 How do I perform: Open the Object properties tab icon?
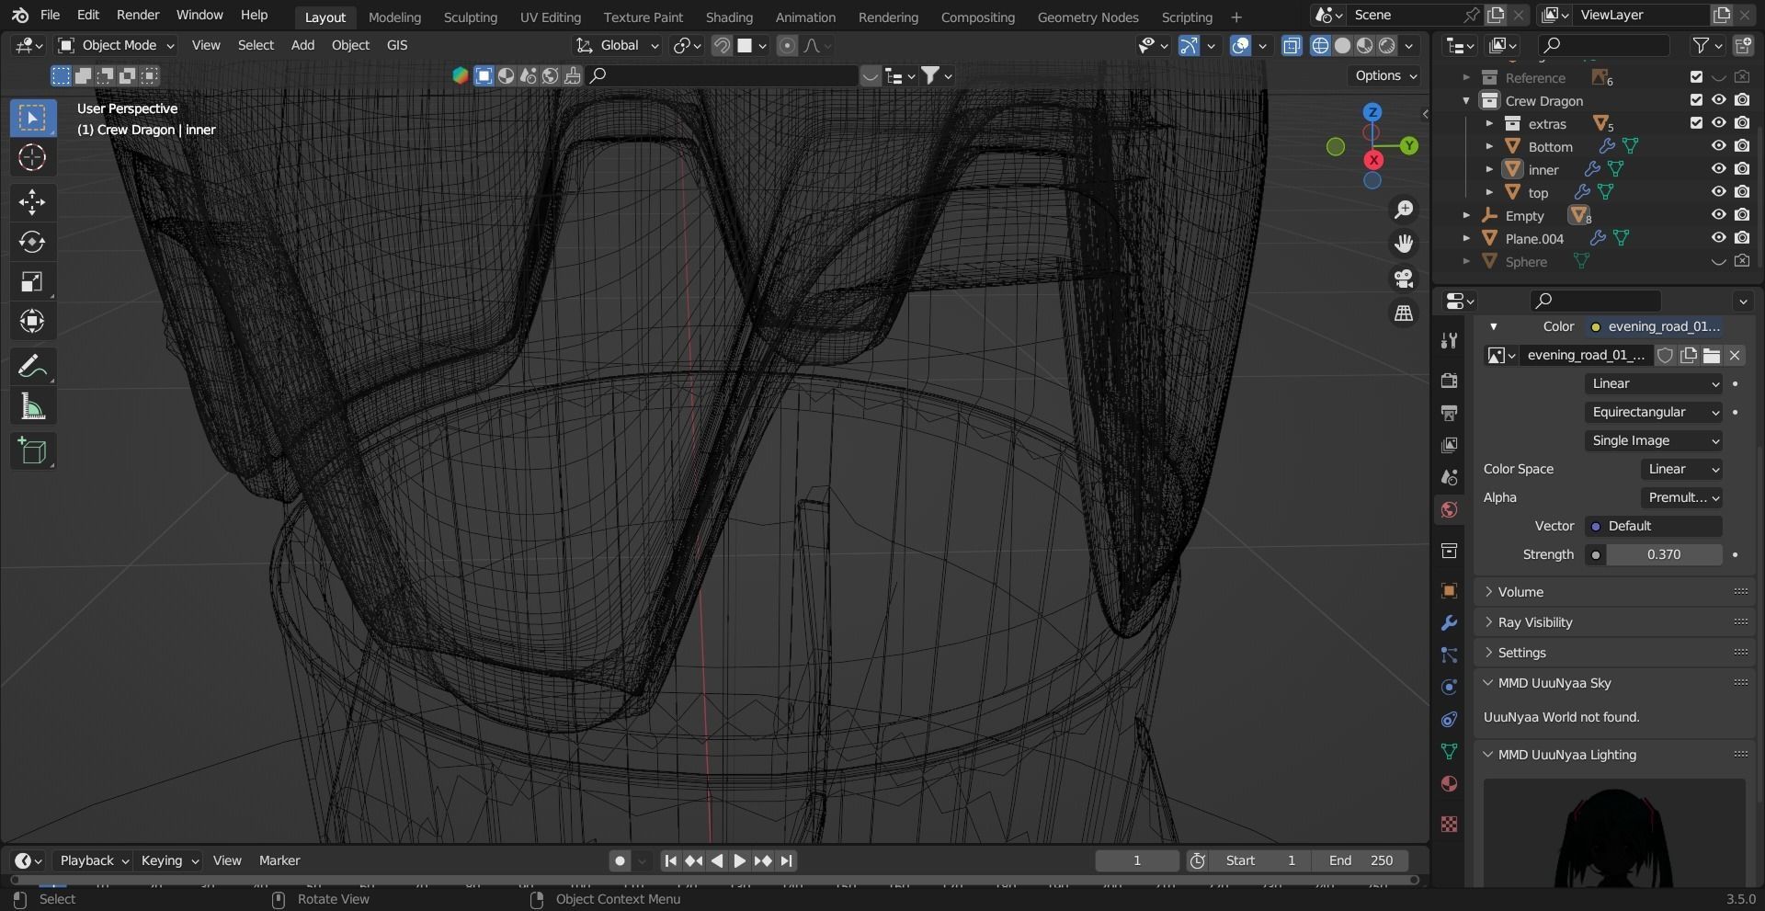click(1450, 591)
